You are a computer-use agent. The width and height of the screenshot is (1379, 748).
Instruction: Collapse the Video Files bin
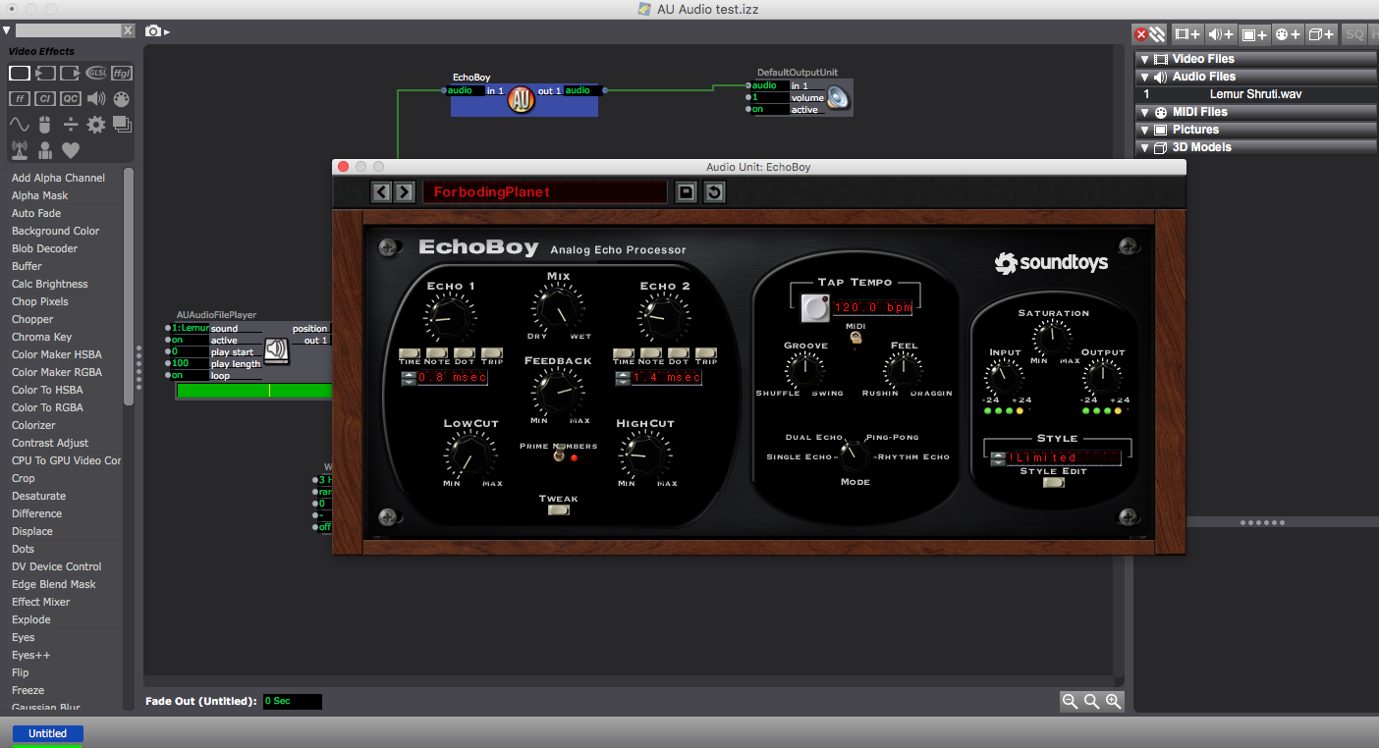tap(1144, 59)
